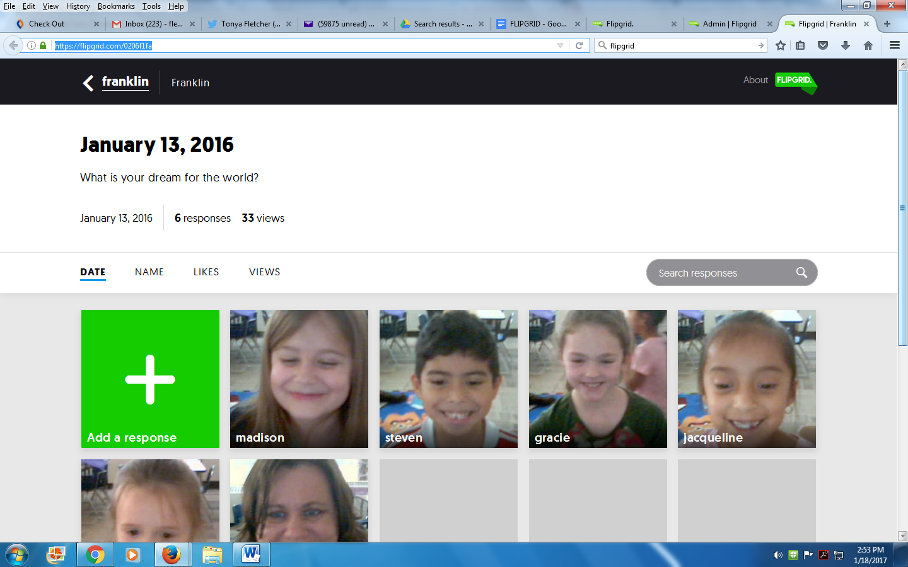Switch to the Inbox (223) Gmail tab
The height and width of the screenshot is (567, 908).
154,24
